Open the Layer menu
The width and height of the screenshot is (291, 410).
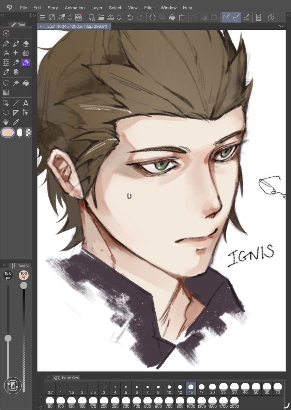click(x=97, y=8)
